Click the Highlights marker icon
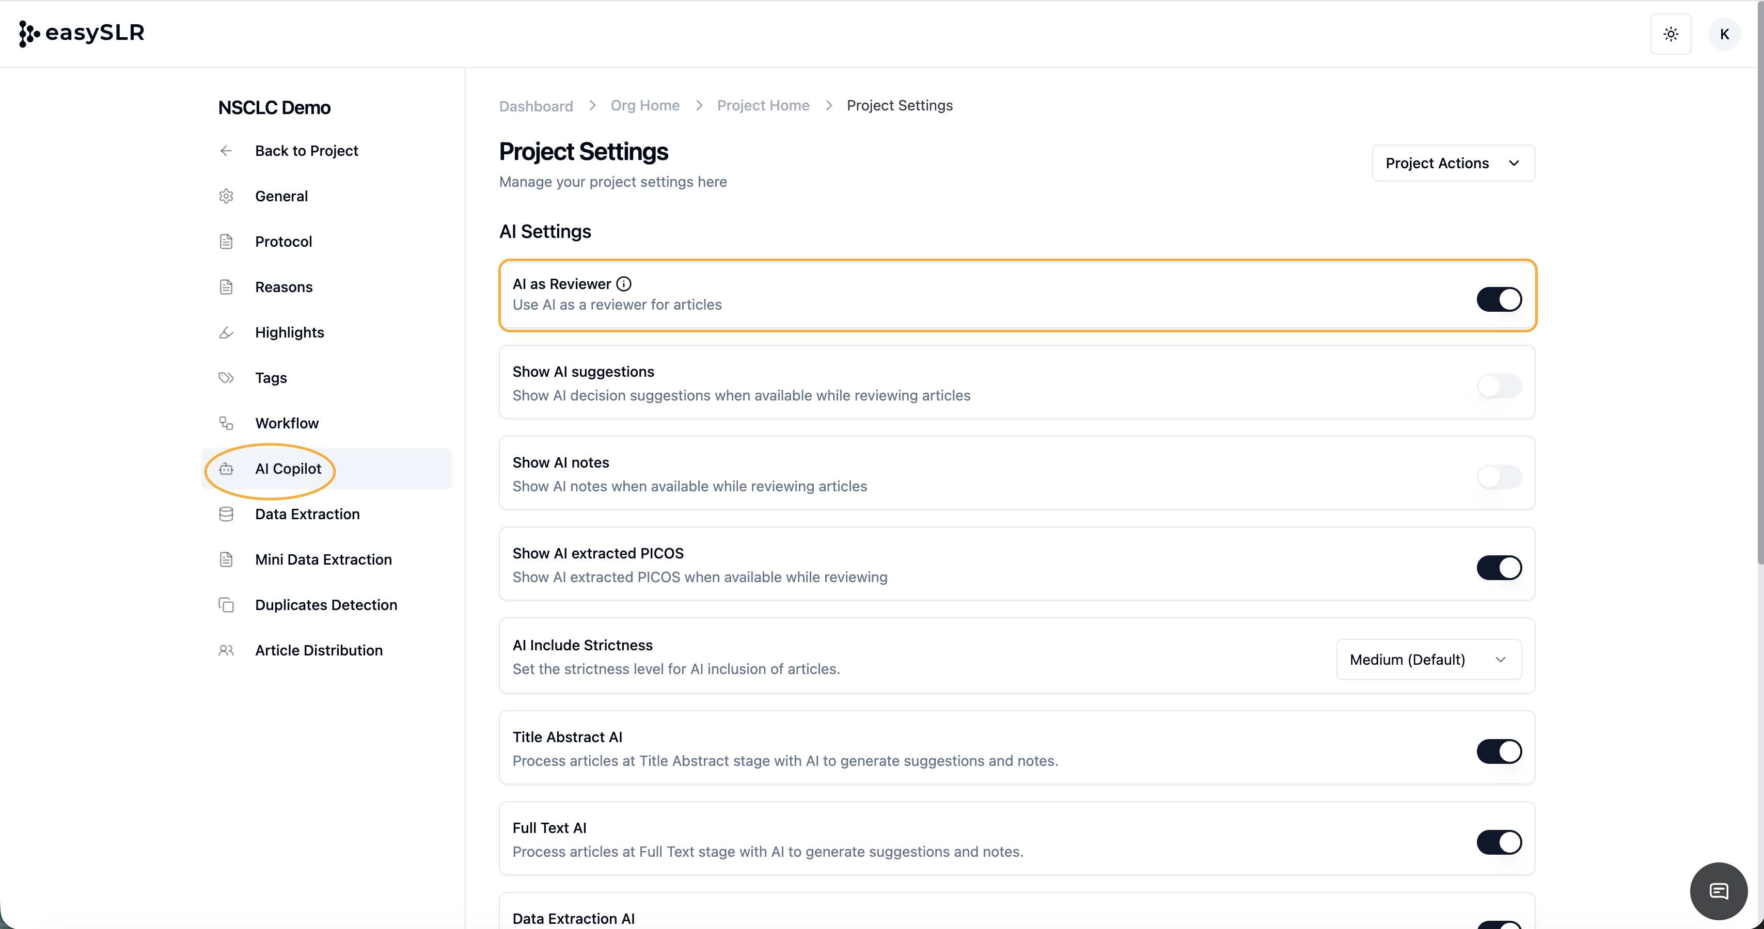 coord(226,333)
